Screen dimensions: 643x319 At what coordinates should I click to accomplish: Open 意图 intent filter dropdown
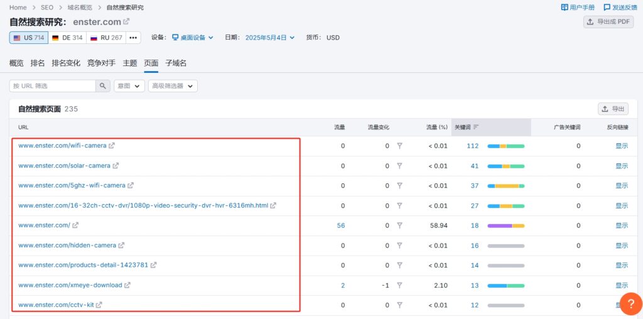pos(129,86)
